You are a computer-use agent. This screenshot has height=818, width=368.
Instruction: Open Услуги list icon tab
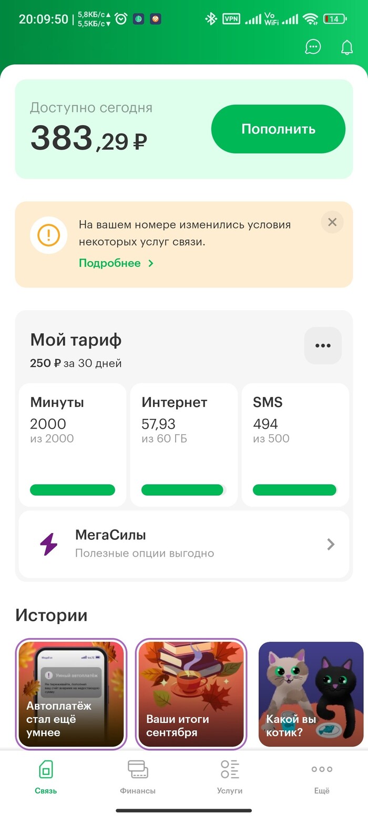coord(230,777)
